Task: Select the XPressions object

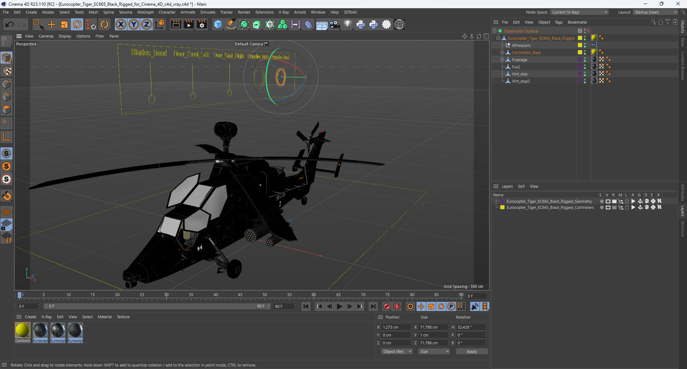Action: coord(521,45)
